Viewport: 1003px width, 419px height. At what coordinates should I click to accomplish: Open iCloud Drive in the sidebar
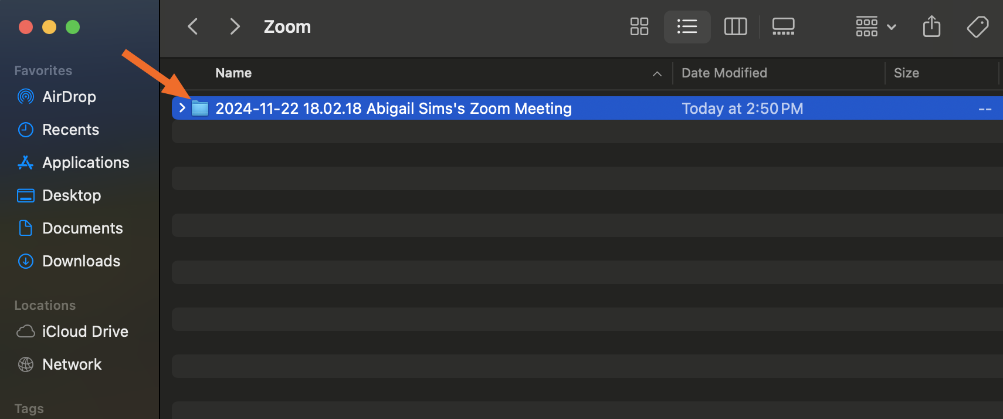[x=85, y=332]
